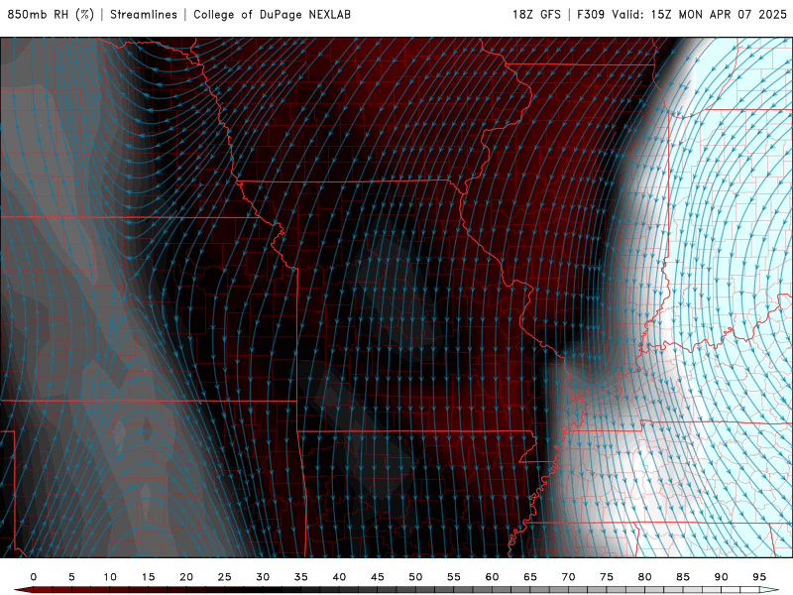Click the "65" color scale label
Screen dimensions: 793x595
pos(530,577)
